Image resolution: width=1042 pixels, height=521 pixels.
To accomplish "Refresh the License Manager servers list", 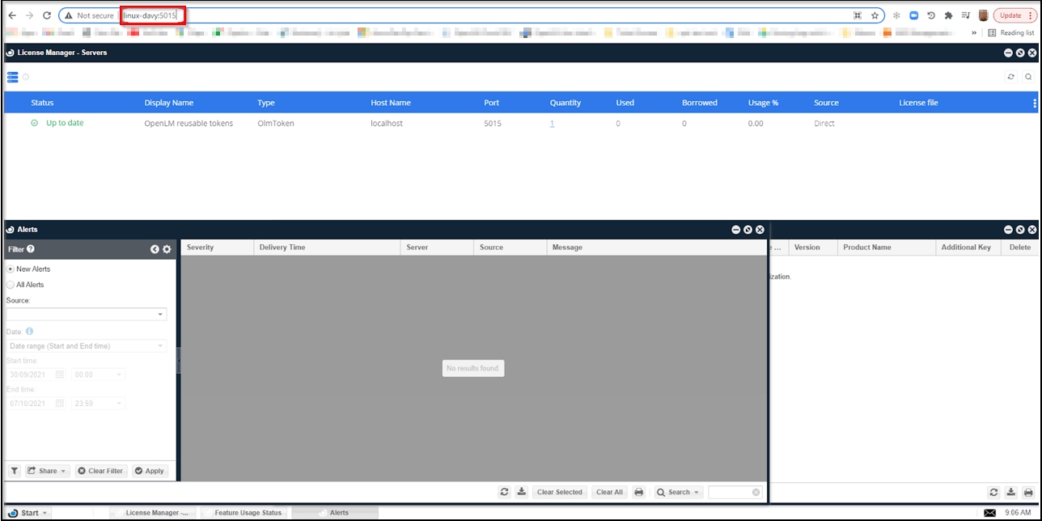I will (x=1010, y=77).
